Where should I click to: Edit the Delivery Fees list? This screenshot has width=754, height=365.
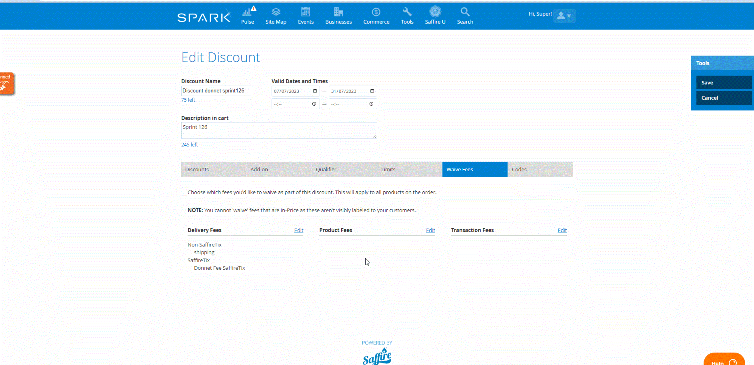pyautogui.click(x=298, y=231)
